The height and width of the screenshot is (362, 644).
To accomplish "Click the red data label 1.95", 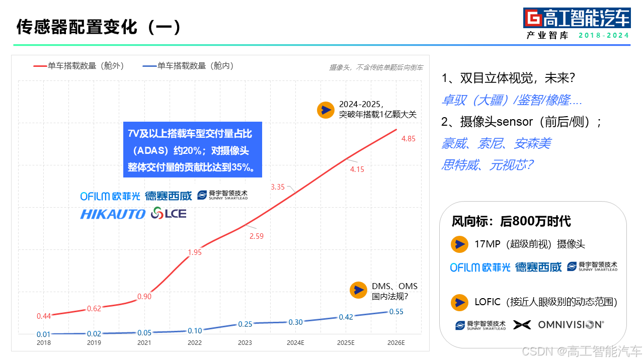I will pos(195,252).
